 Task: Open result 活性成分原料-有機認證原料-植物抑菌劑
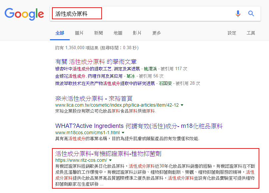pos(108,154)
